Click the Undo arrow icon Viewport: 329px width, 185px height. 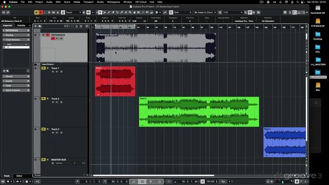pyautogui.click(x=4, y=12)
